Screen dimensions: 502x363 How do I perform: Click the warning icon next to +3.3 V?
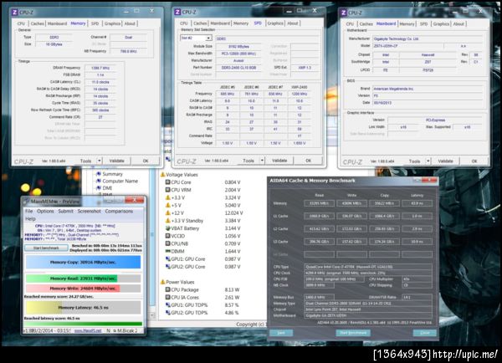tap(167, 197)
